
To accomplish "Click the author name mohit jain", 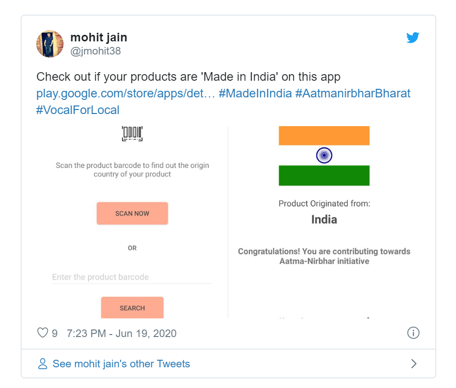I will click(x=99, y=37).
